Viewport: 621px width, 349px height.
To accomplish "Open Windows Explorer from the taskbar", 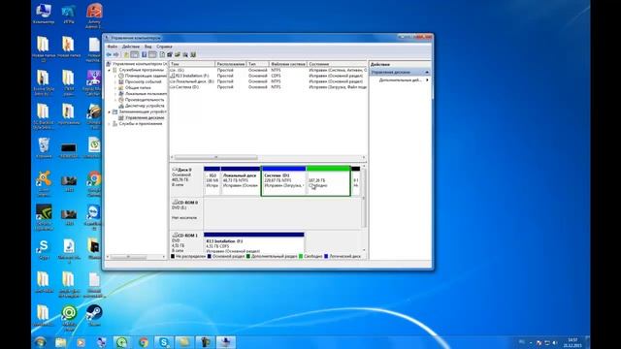I will pyautogui.click(x=60, y=342).
